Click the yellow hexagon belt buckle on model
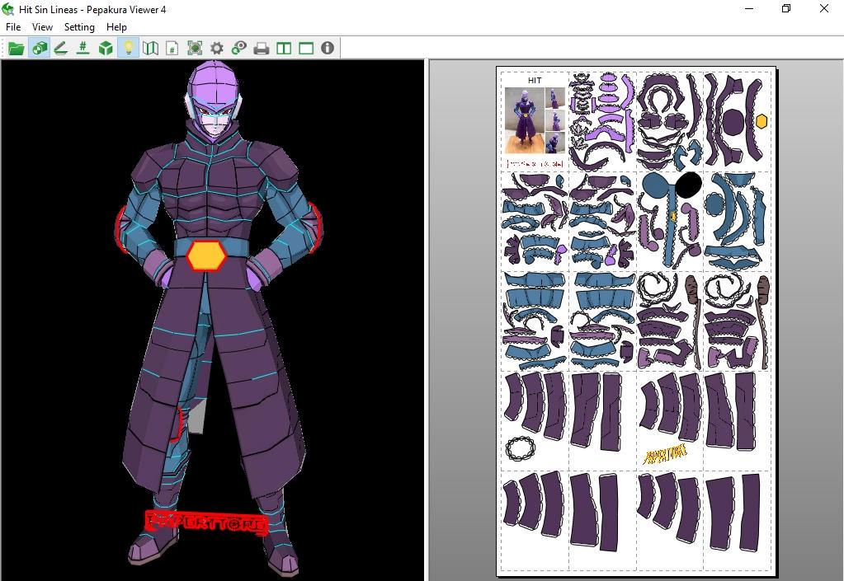This screenshot has width=844, height=581. [x=206, y=255]
